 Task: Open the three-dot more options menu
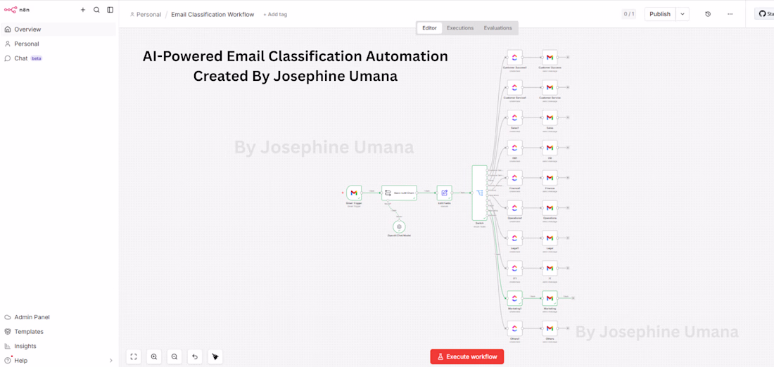[x=730, y=14]
